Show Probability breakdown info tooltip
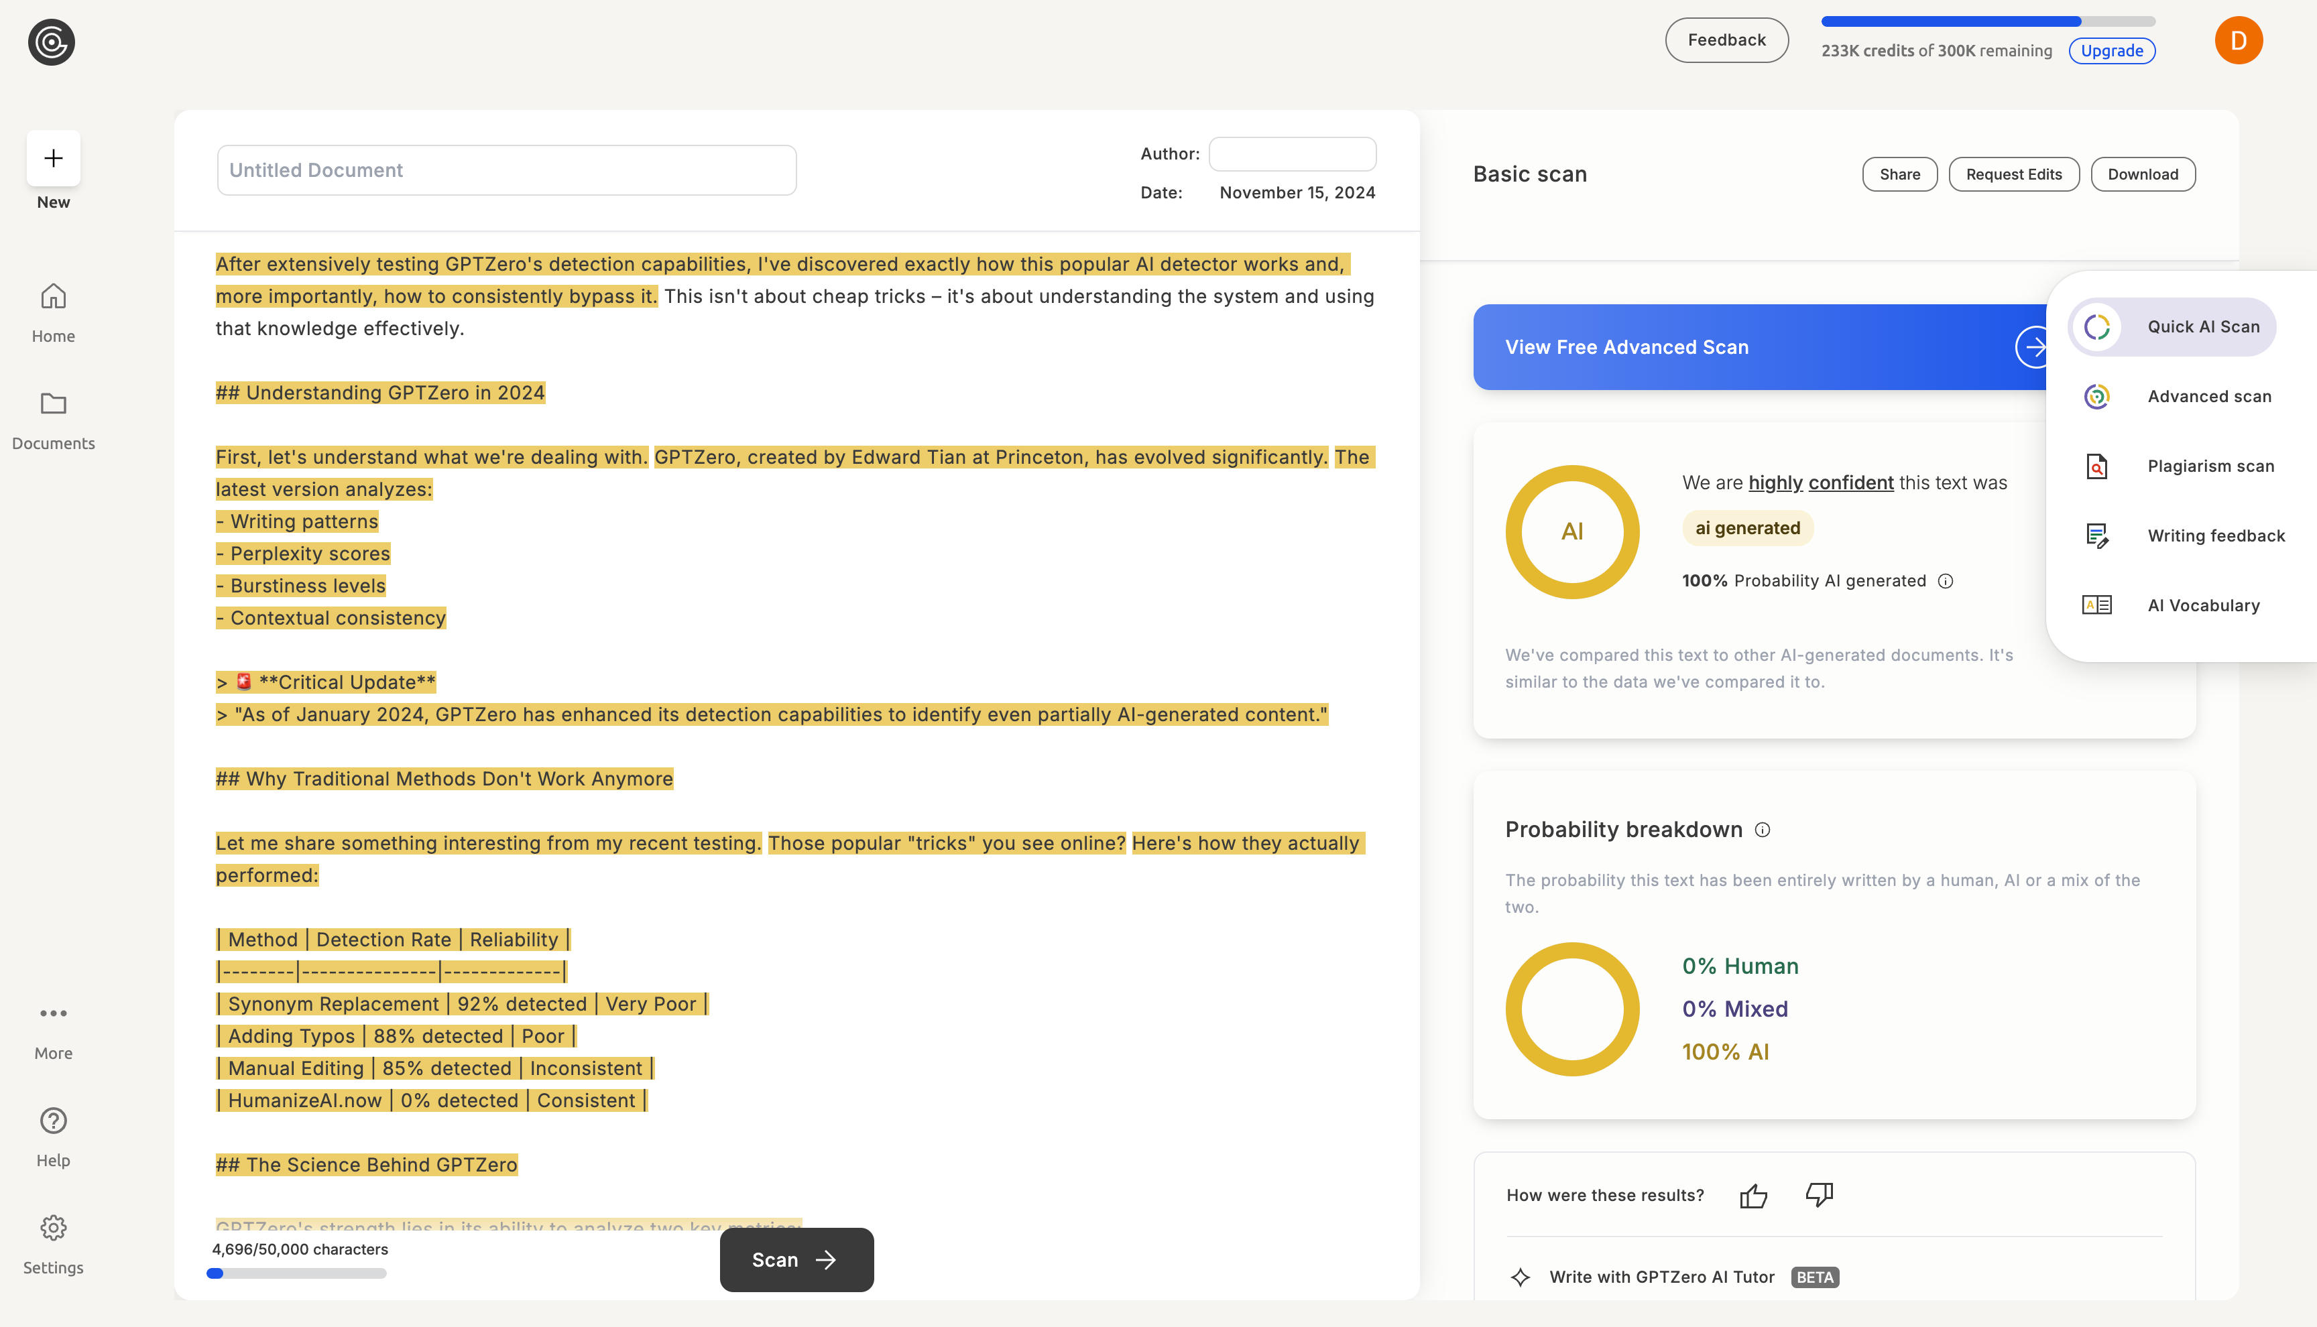The width and height of the screenshot is (2317, 1327). pos(1762,830)
